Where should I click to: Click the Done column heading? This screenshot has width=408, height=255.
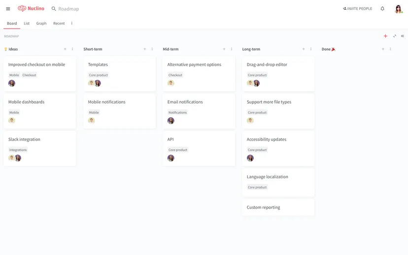pyautogui.click(x=328, y=49)
